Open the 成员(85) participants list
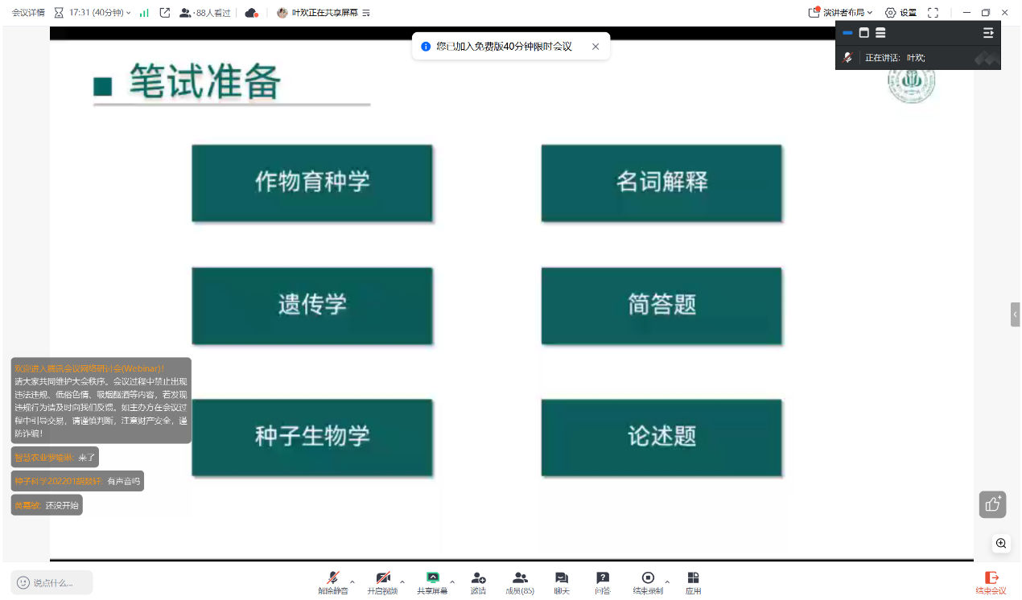Viewport: 1022px width, 600px height. point(520,578)
